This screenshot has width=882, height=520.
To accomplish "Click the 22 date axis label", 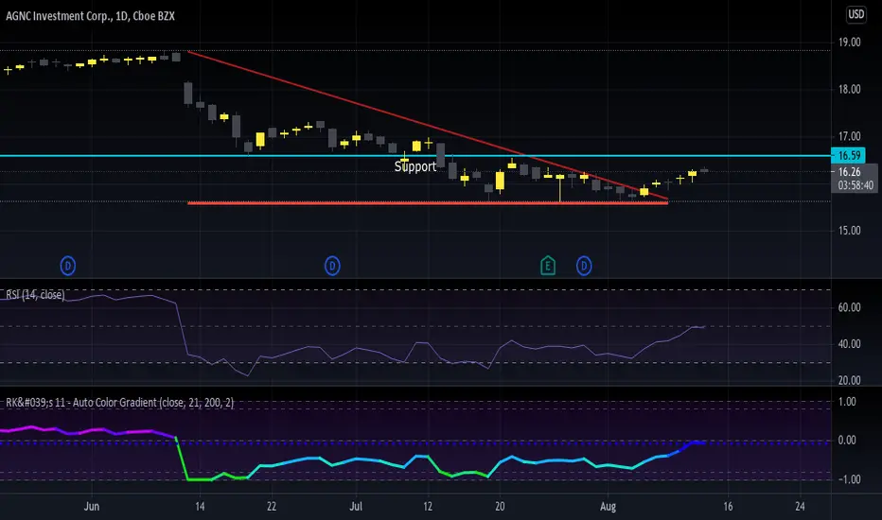I will (272, 507).
